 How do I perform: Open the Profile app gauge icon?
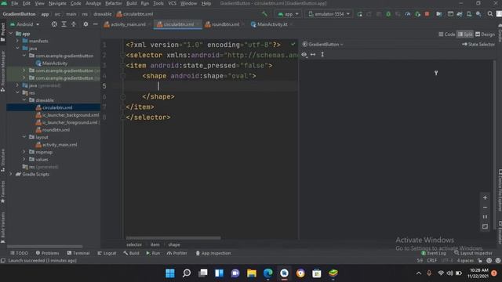coord(408,14)
